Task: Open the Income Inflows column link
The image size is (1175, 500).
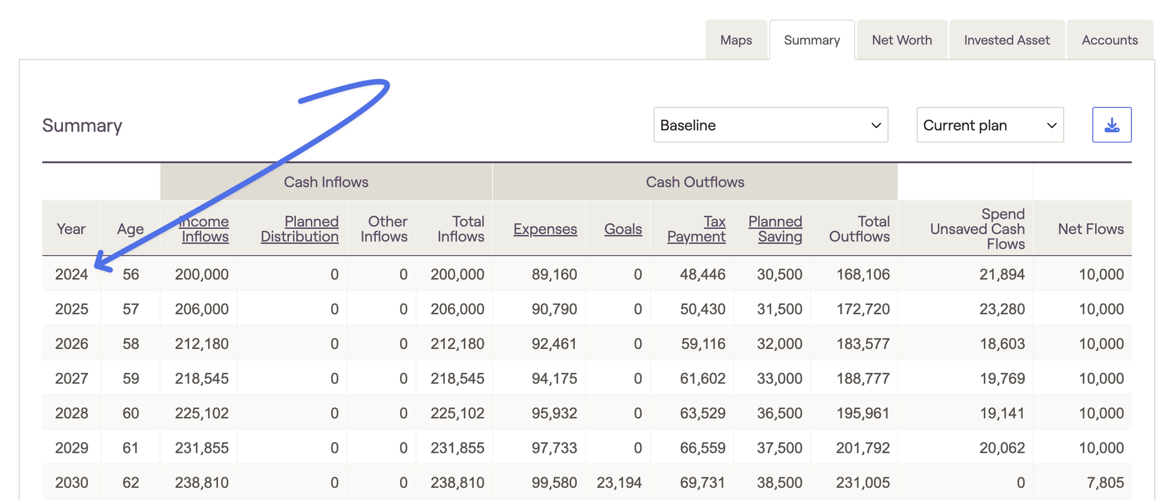Action: [205, 229]
